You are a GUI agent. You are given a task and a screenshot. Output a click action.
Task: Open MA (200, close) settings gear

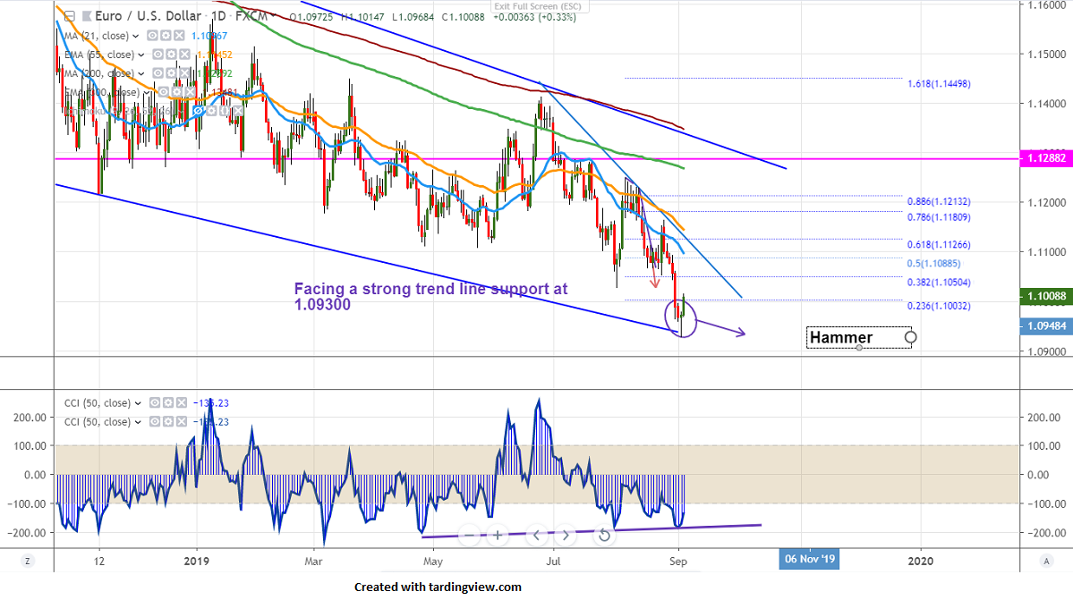tap(171, 73)
